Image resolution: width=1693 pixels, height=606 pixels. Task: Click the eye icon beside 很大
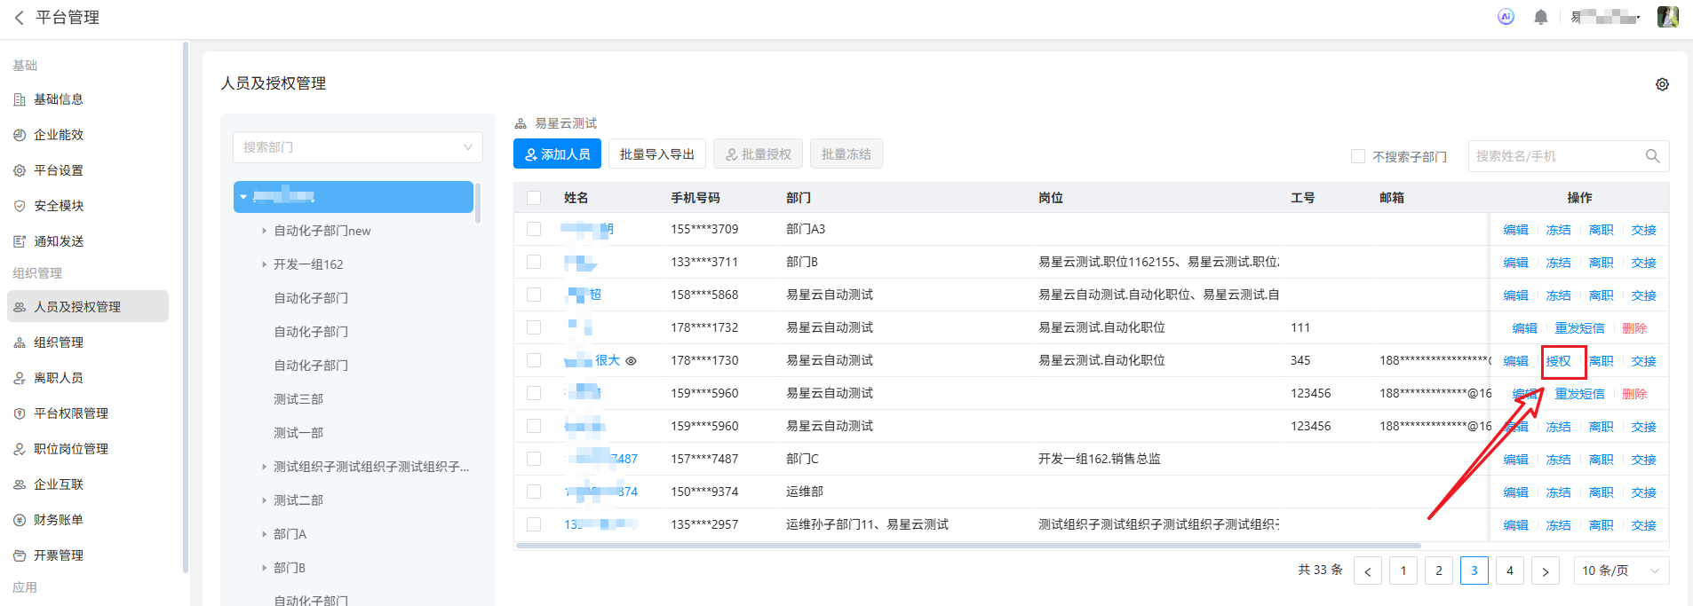(x=631, y=361)
